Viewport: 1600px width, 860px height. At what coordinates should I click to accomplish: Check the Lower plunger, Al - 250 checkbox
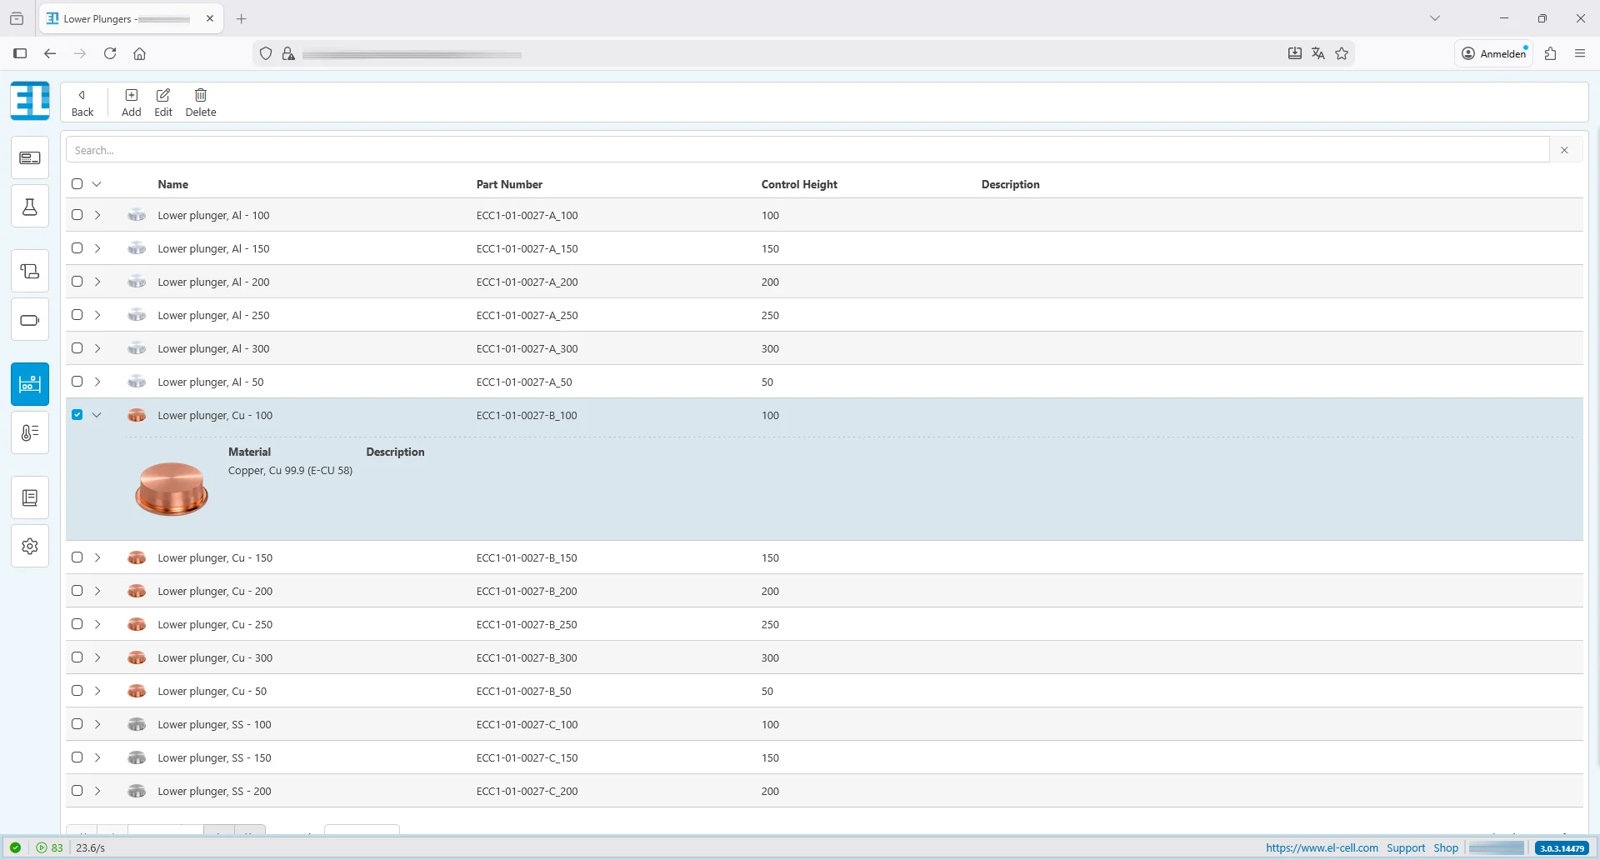[x=77, y=315]
